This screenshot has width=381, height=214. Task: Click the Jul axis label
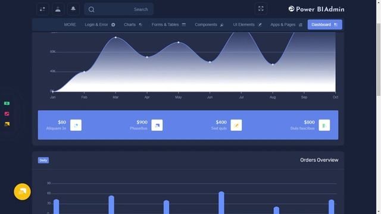[x=241, y=97]
